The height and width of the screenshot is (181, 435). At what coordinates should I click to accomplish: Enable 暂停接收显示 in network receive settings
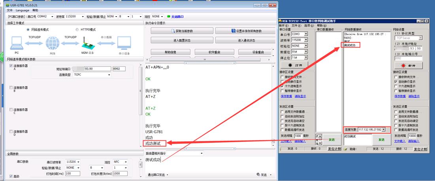pyautogui.click(x=396, y=91)
